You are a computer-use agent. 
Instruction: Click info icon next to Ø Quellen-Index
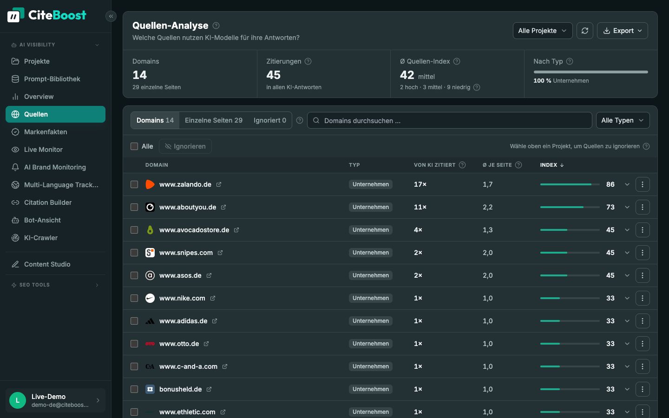pos(457,61)
